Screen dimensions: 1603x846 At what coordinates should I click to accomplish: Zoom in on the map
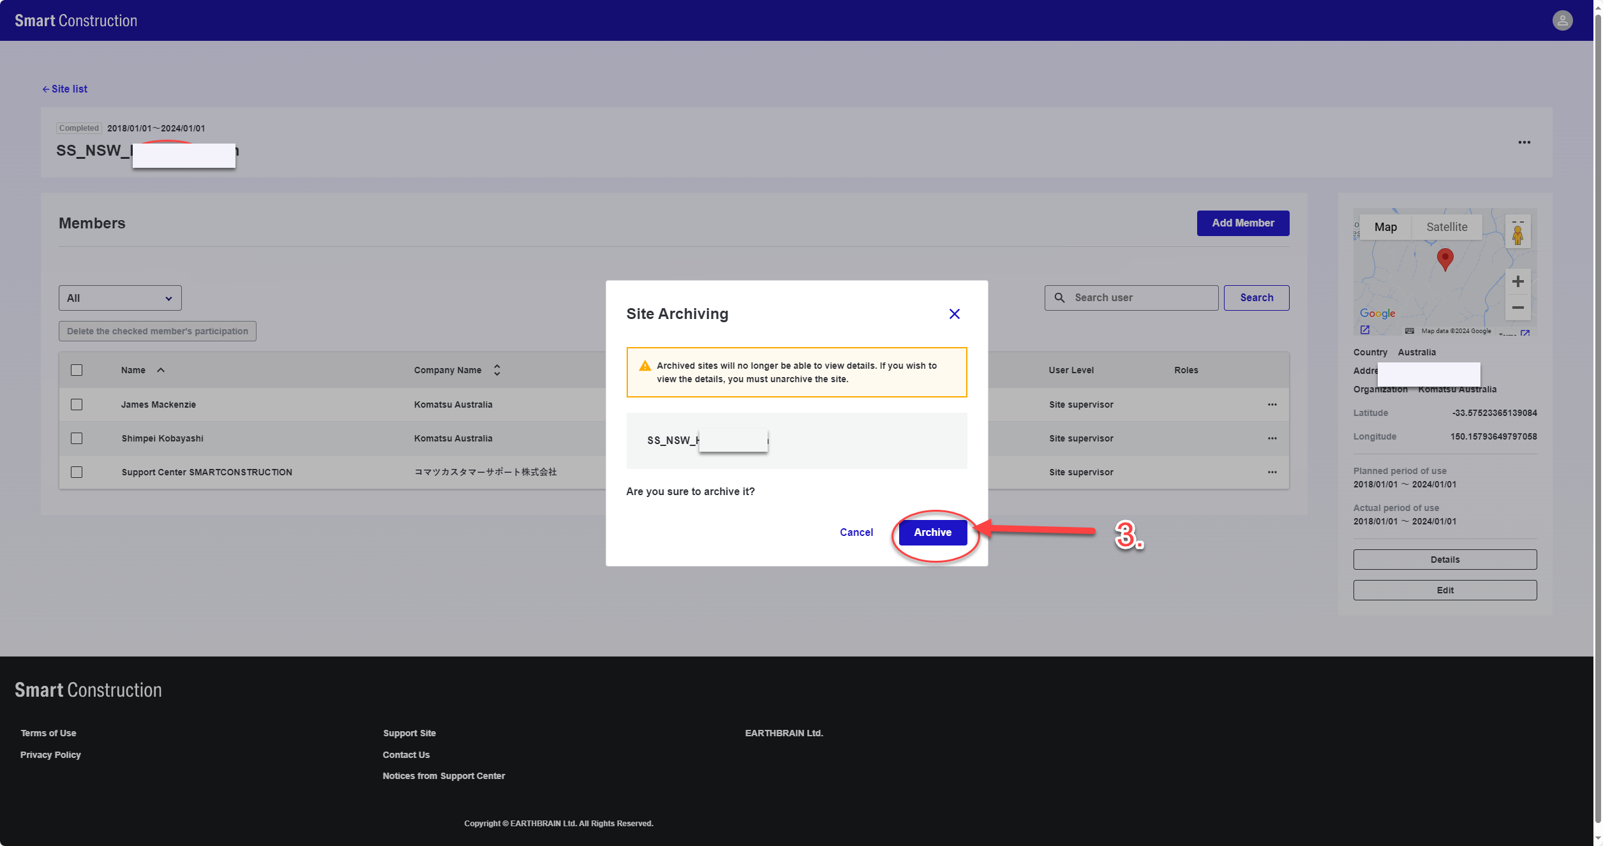[x=1517, y=281]
